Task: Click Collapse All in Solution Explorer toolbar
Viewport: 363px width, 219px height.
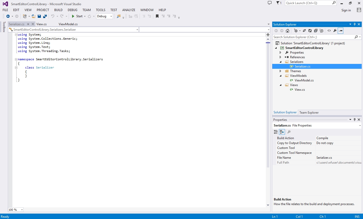Action: (x=316, y=31)
